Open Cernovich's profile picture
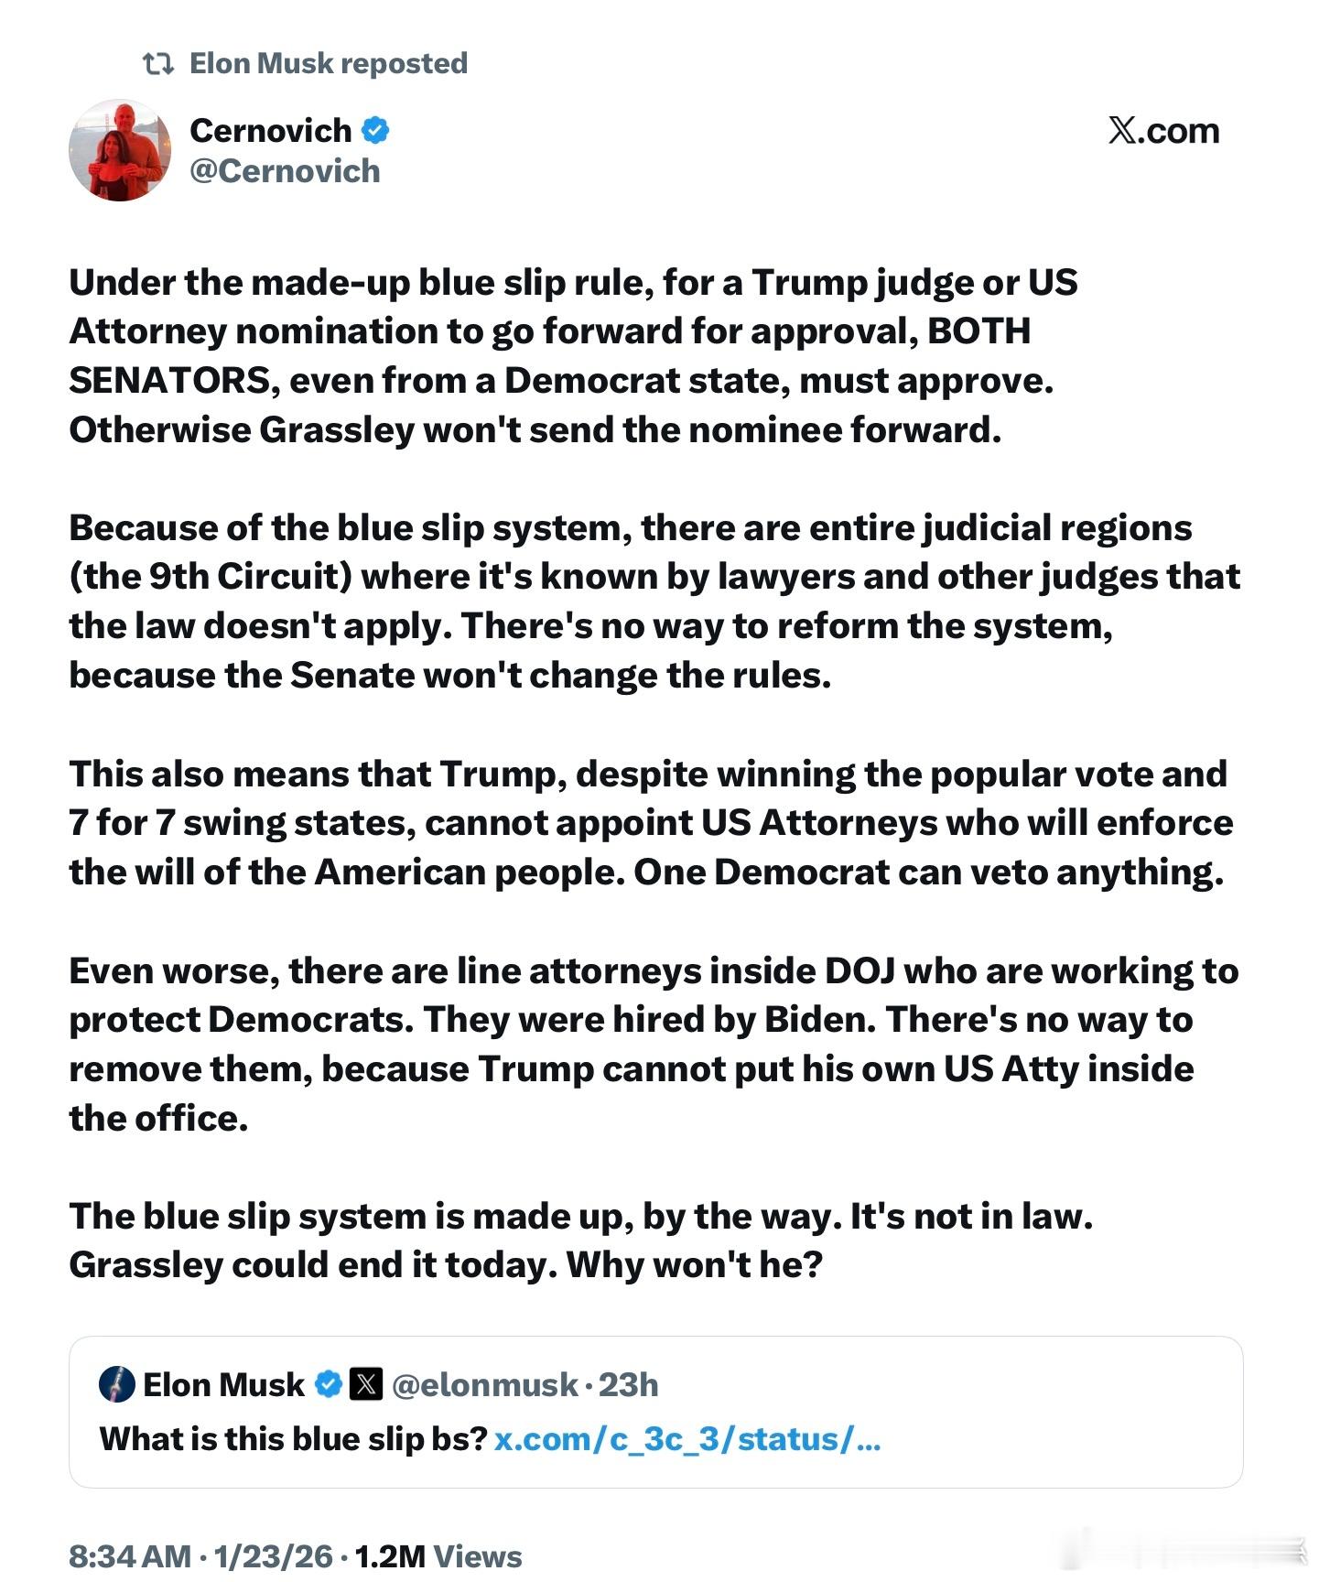 pyautogui.click(x=120, y=150)
